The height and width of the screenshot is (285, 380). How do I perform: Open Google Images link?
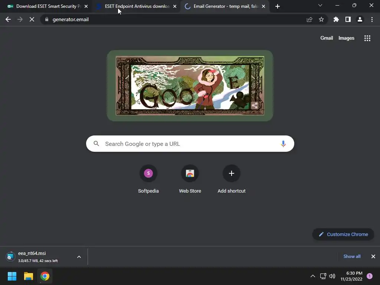click(346, 38)
